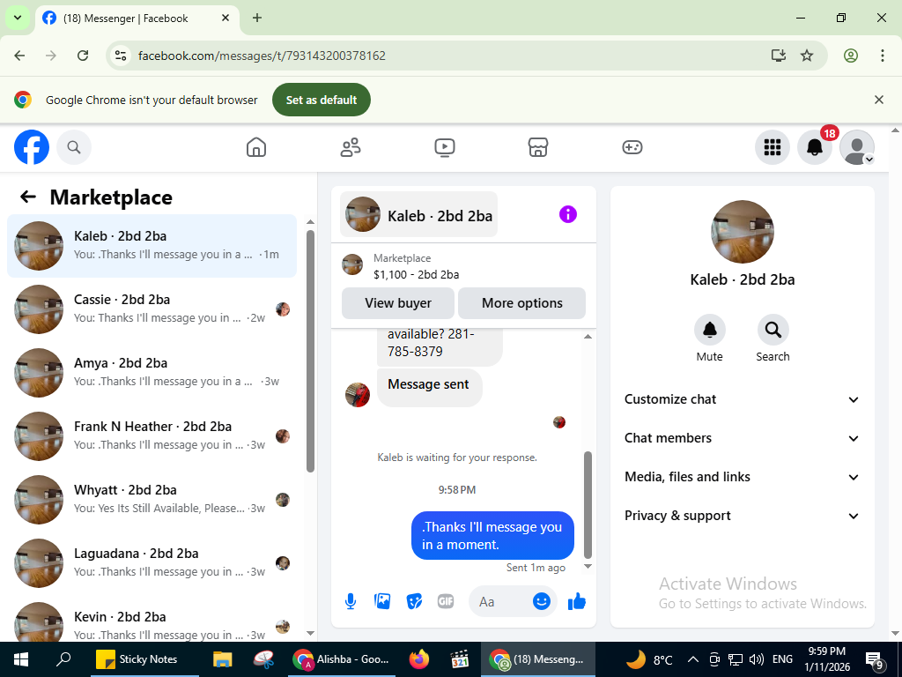The width and height of the screenshot is (902, 677).
Task: Expand Privacy & support section
Action: click(x=742, y=516)
